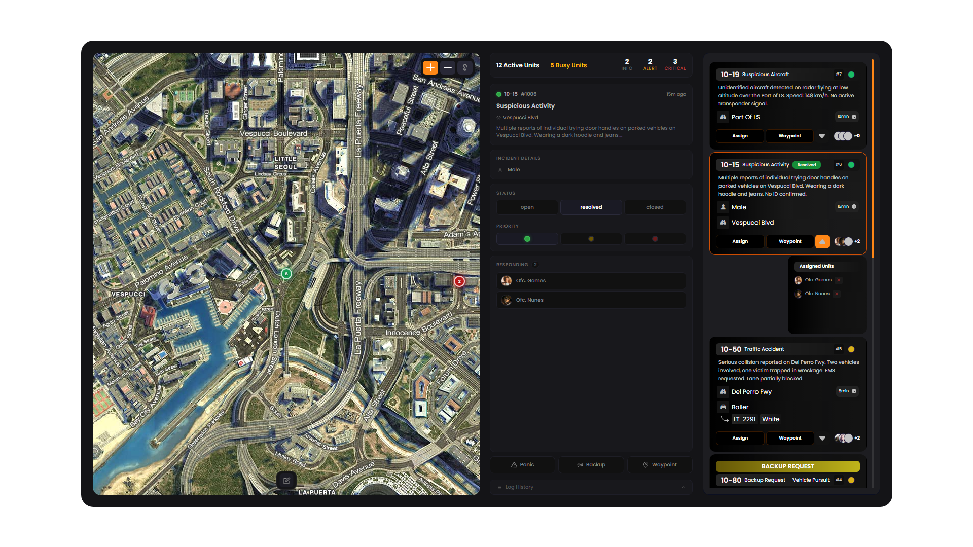Click the yellow status dot on 10-80 card
Screen dimensions: 973x547
(x=851, y=480)
